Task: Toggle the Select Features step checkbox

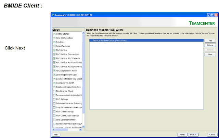Action: 54,46
